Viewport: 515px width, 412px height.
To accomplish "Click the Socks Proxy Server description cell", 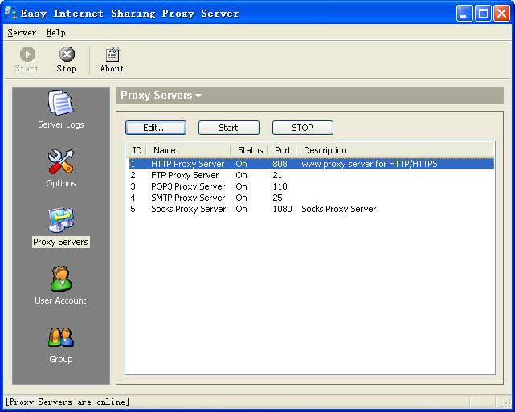I will (x=339, y=209).
